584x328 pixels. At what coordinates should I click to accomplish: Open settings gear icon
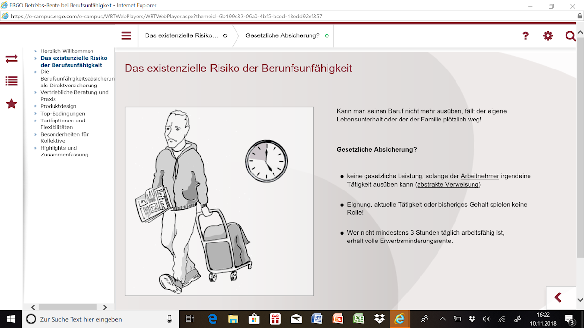tap(548, 35)
